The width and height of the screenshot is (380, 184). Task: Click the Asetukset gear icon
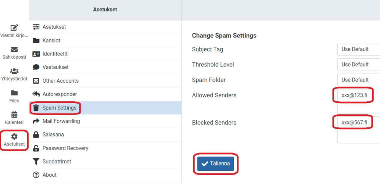[14, 137]
